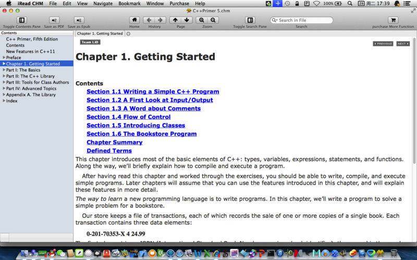Click the PREVIOUS navigation button
The width and height of the screenshot is (417, 260).
coord(383,44)
